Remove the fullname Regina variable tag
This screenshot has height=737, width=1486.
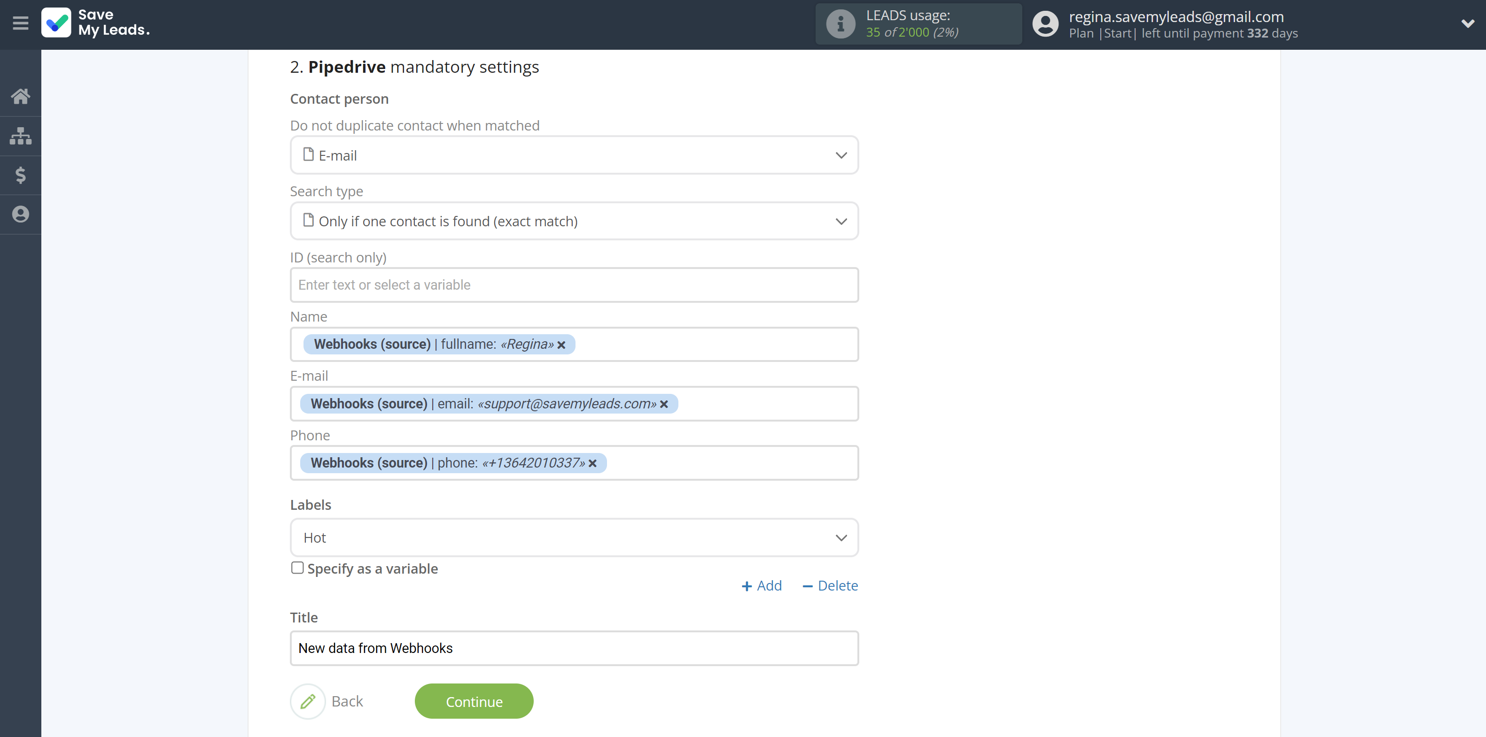[x=561, y=345]
